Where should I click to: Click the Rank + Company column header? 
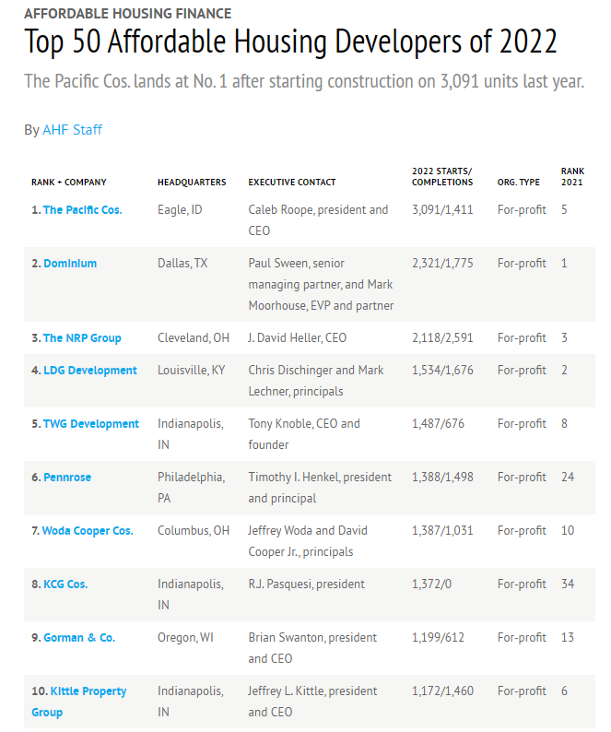69,182
